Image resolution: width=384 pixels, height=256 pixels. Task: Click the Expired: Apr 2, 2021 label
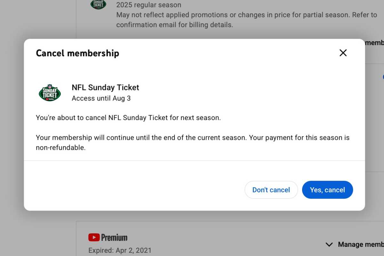click(x=120, y=250)
